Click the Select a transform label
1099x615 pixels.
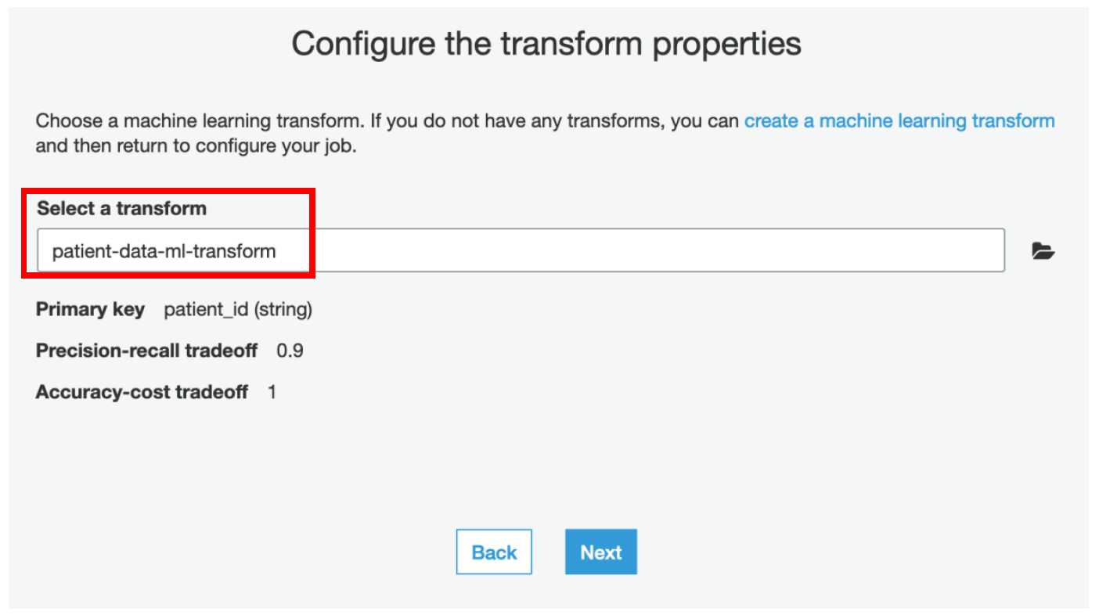point(122,208)
